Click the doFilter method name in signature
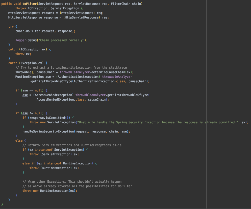Image resolution: width=251 pixels, height=209 pixels. pos(30,4)
